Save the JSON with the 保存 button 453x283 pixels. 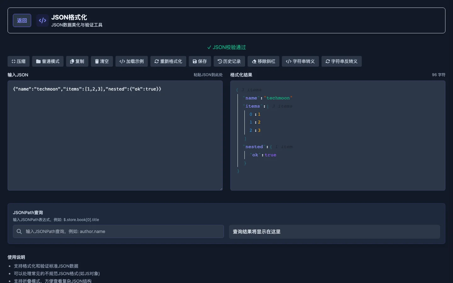tap(200, 61)
